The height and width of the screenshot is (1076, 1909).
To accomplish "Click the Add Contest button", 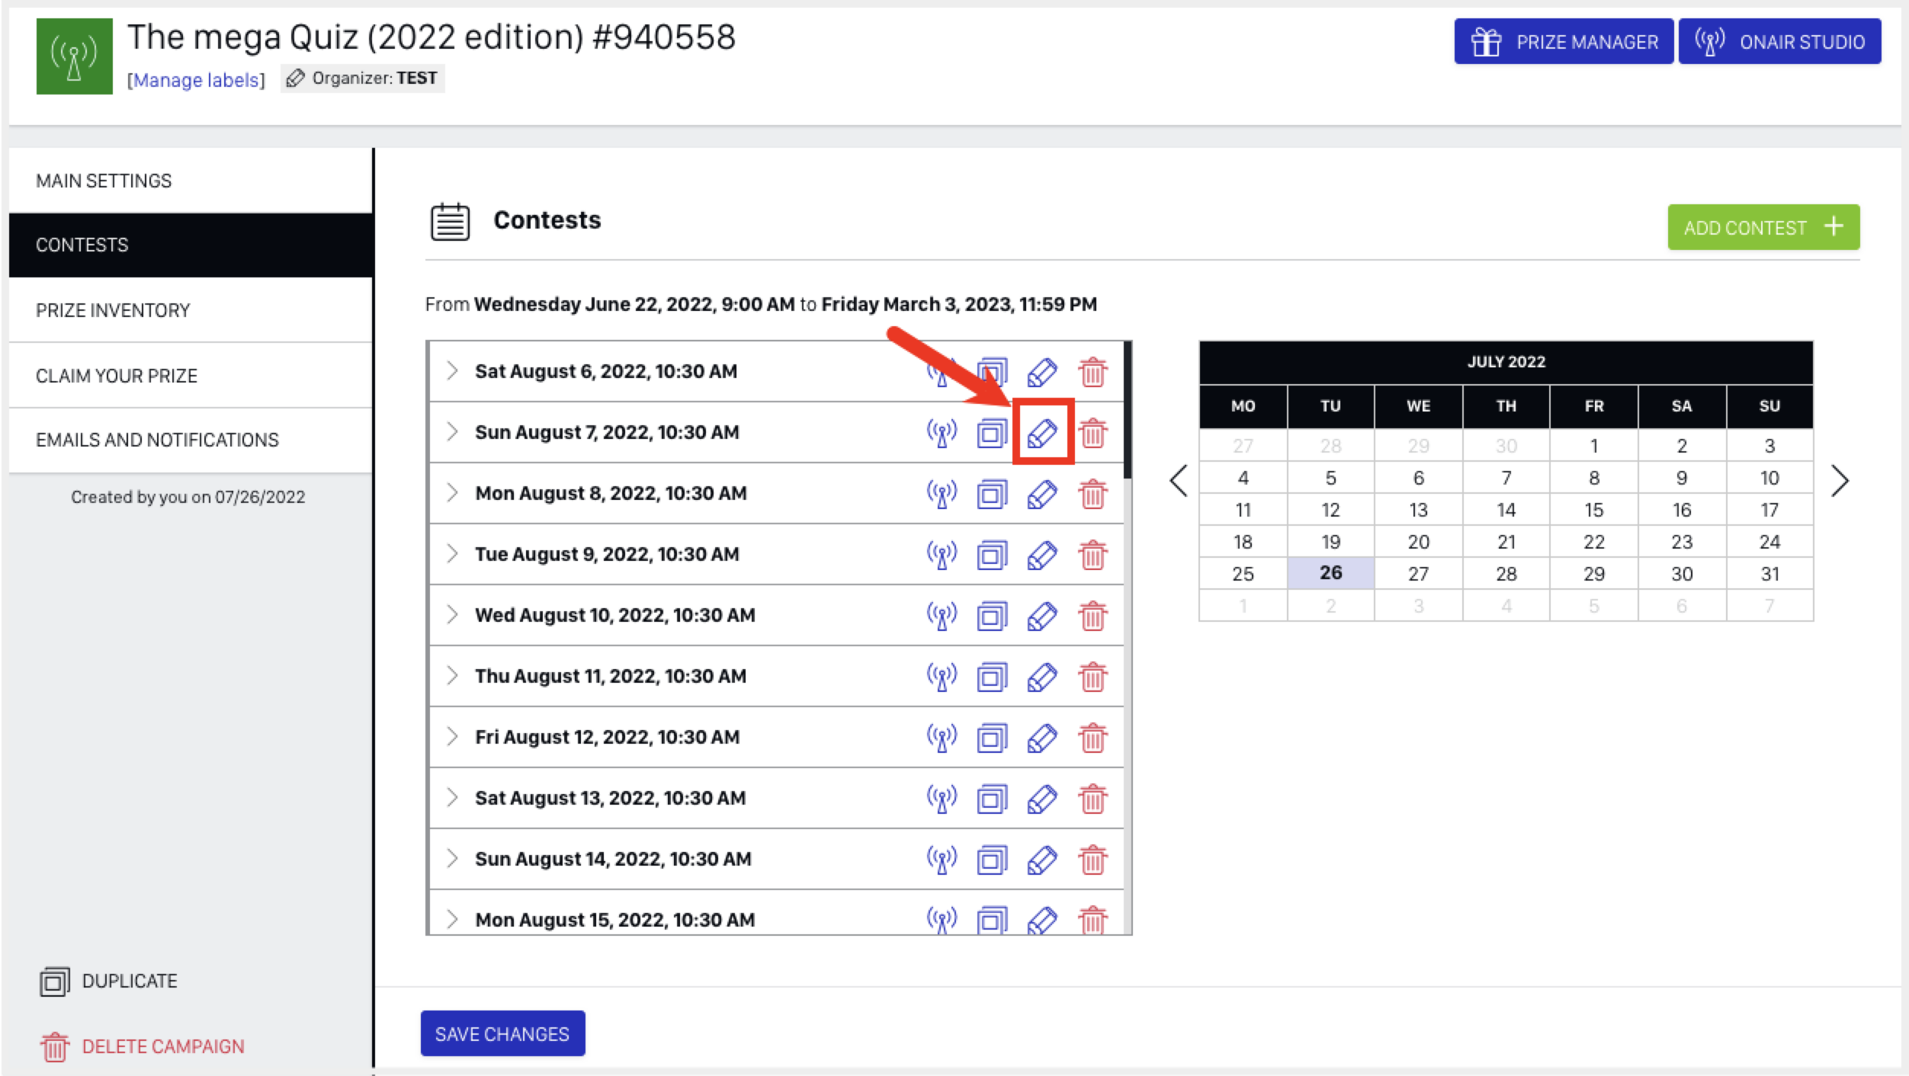I will [1763, 227].
